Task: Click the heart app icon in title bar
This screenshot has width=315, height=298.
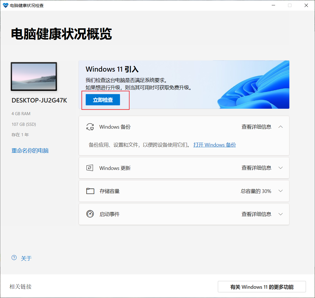Action: point(6,5)
